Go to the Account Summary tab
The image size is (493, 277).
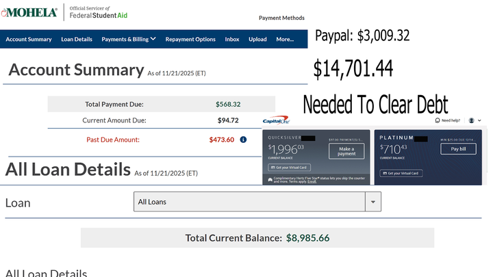29,39
